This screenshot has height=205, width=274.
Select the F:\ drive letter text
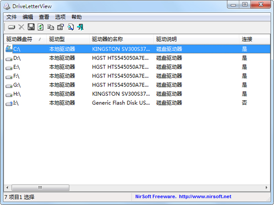point(16,76)
